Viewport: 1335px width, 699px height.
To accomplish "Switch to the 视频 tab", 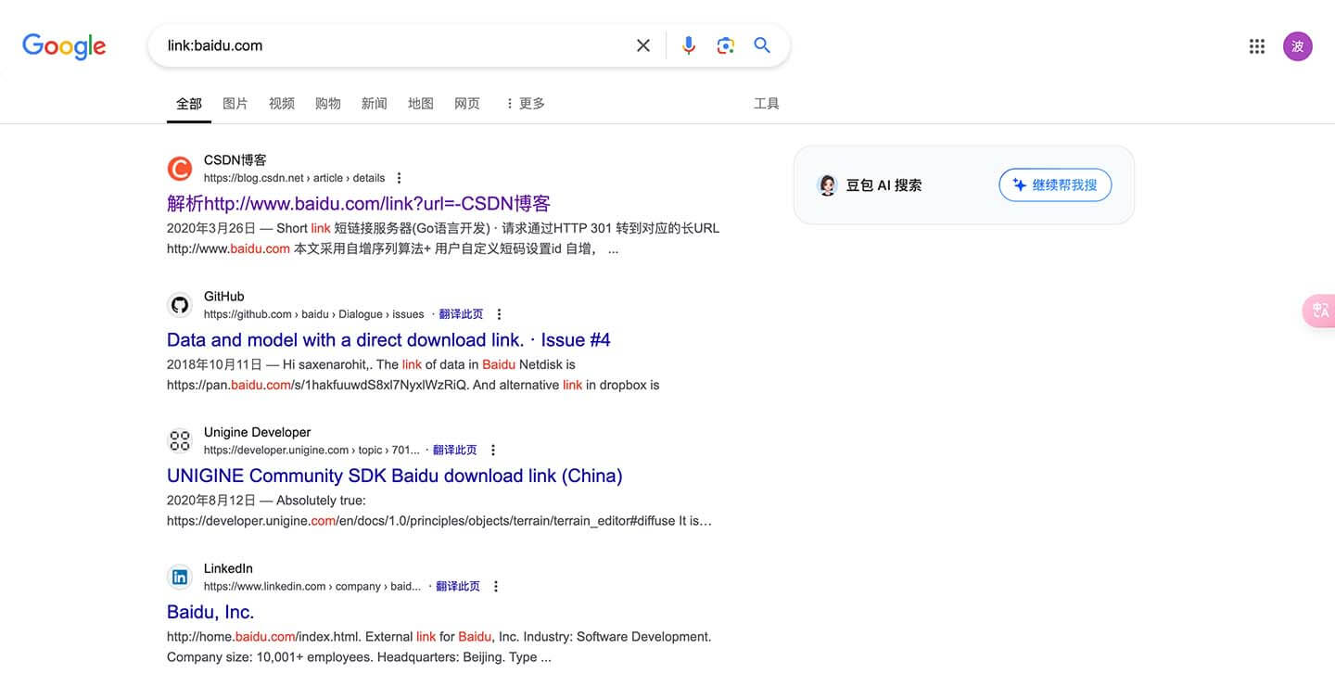I will point(282,103).
